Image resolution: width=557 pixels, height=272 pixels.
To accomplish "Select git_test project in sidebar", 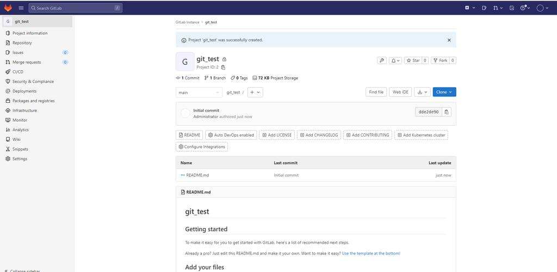I will click(x=38, y=21).
